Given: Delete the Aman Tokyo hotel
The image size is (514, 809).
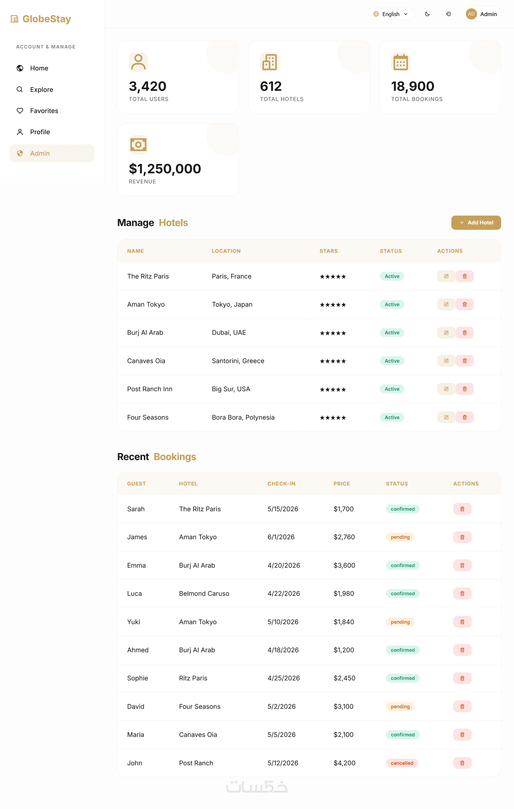Looking at the screenshot, I should (464, 304).
